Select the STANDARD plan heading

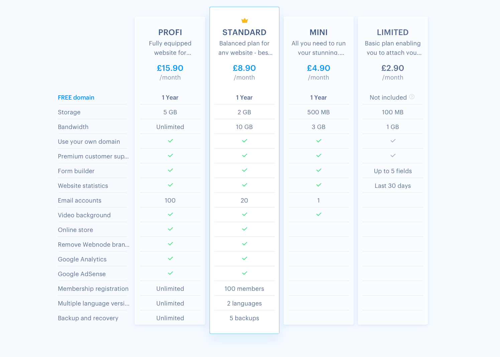[244, 32]
